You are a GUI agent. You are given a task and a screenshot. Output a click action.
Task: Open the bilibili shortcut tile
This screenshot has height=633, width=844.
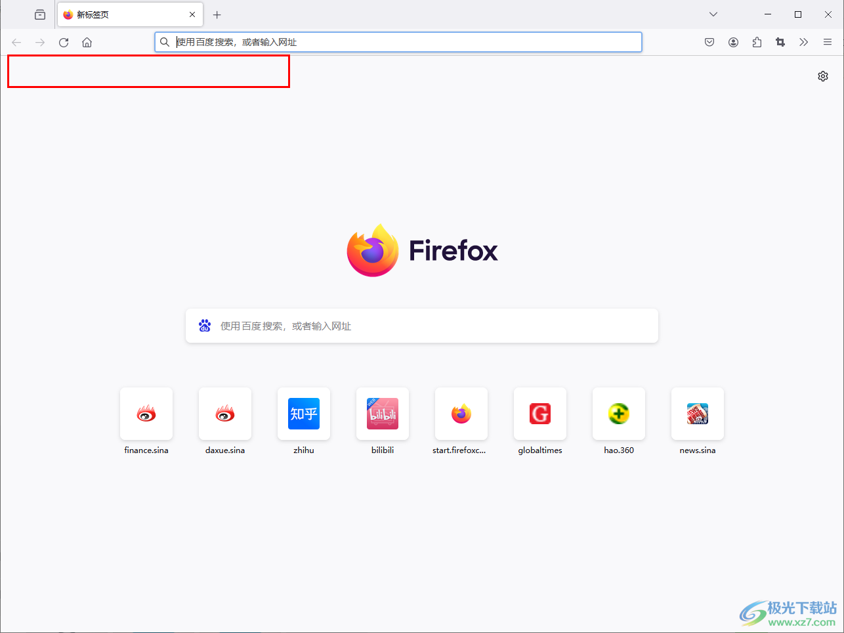[383, 414]
